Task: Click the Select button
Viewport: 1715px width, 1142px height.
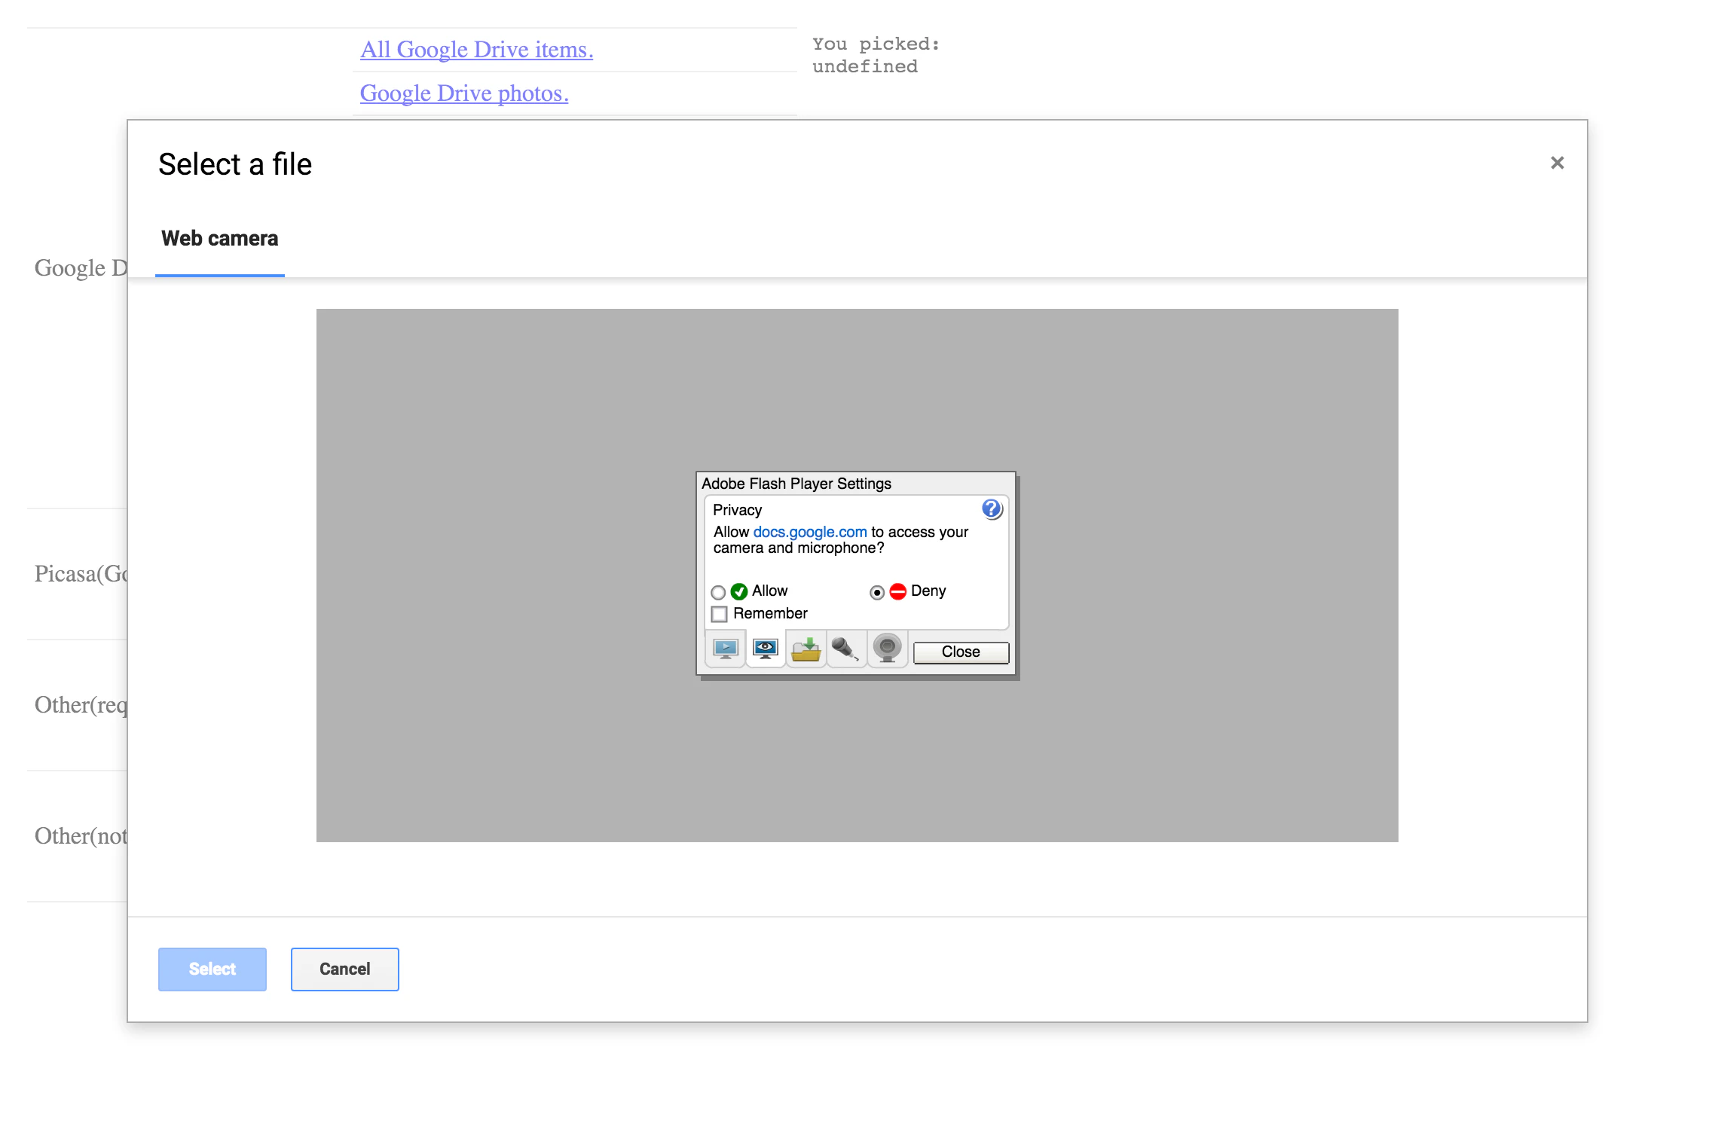Action: [212, 969]
